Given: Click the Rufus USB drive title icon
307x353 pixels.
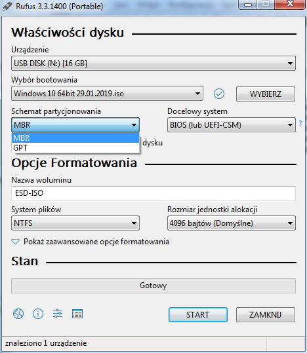Looking at the screenshot, I should coord(7,7).
